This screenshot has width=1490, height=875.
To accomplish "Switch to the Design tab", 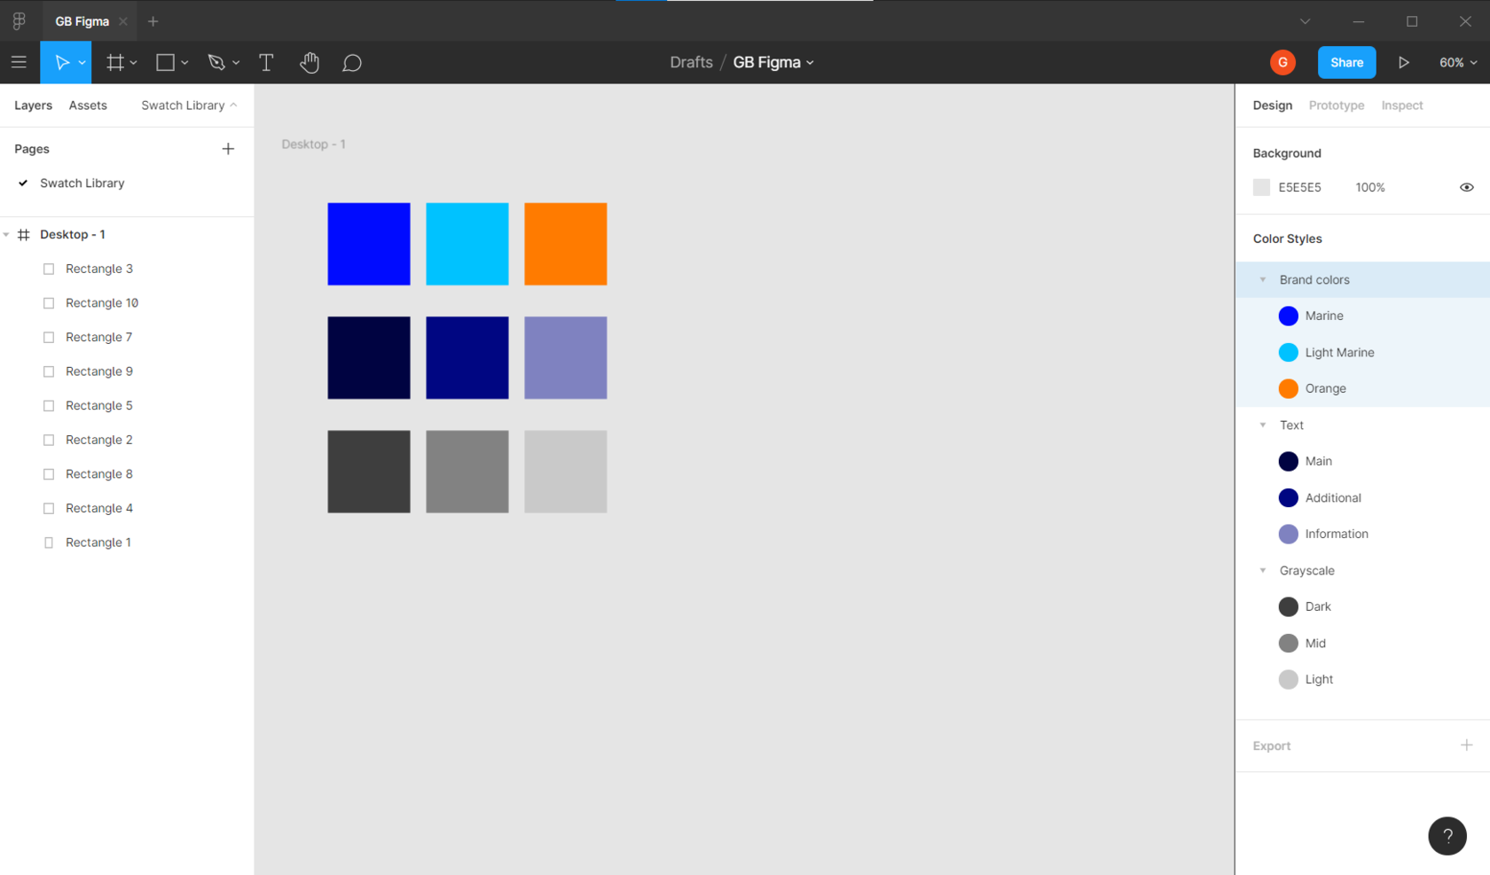I will (1272, 105).
